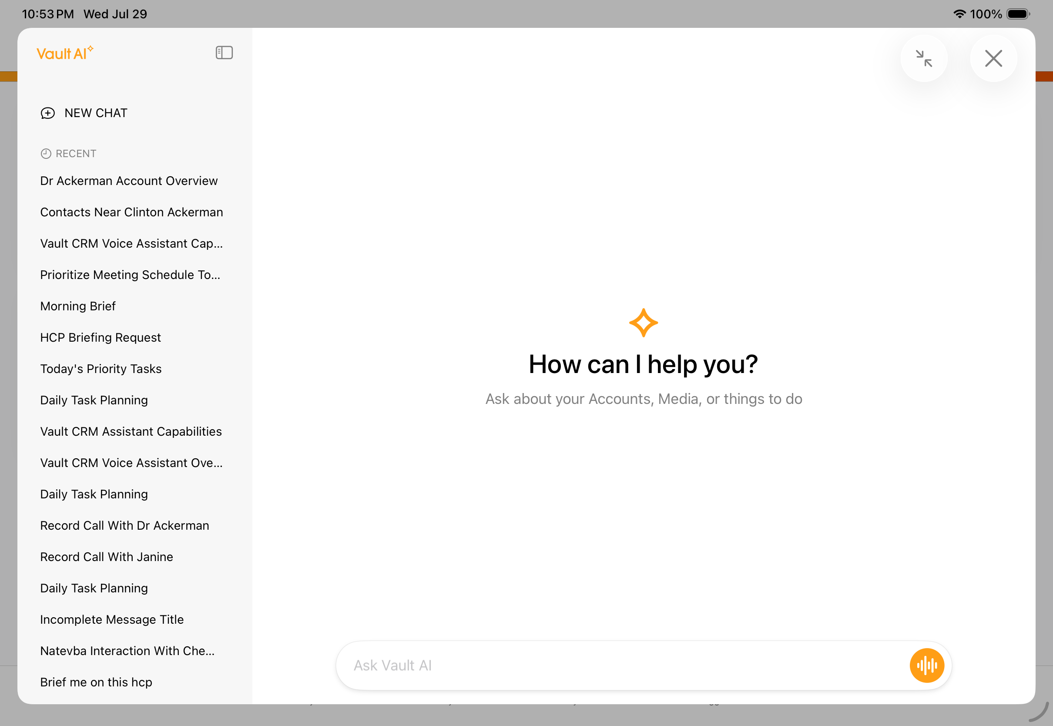
Task: Start a NEW CHAT
Action: [x=84, y=113]
